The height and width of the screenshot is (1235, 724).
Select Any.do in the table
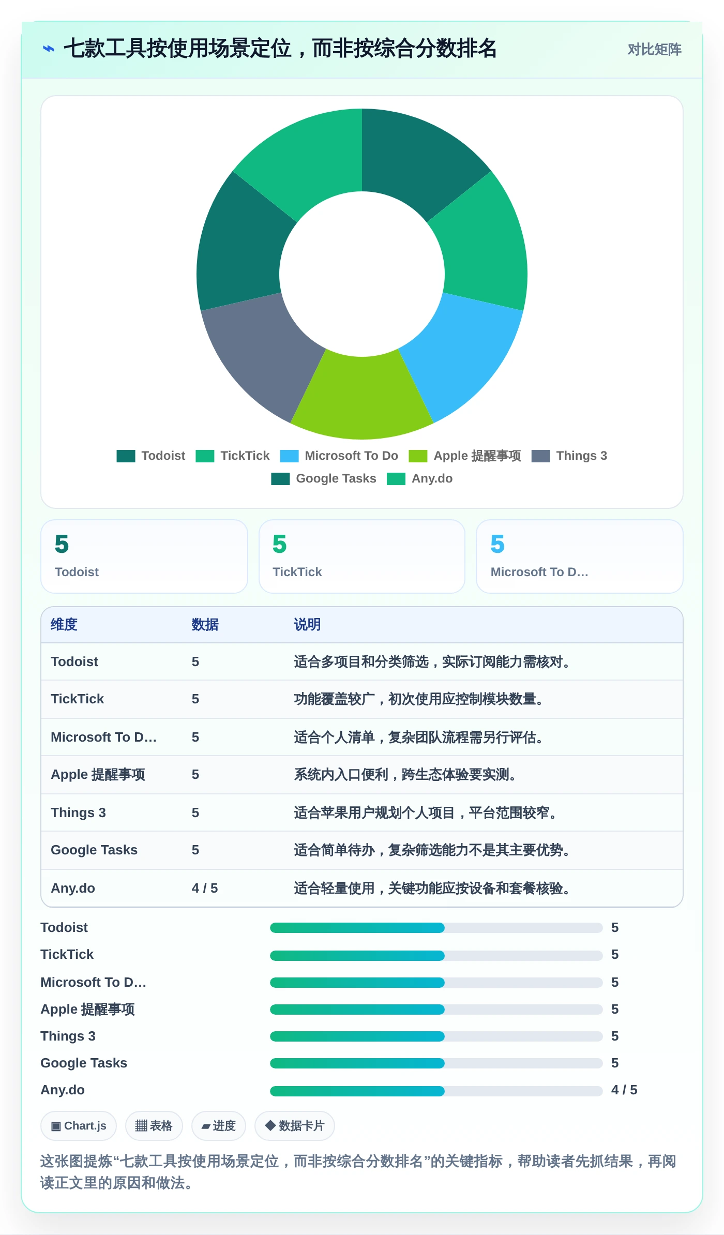click(73, 888)
